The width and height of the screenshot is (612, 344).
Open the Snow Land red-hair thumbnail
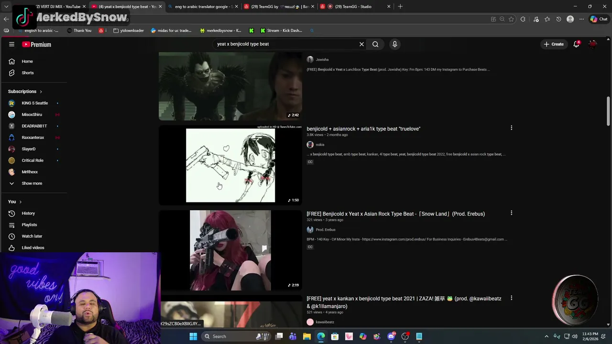coord(230,250)
